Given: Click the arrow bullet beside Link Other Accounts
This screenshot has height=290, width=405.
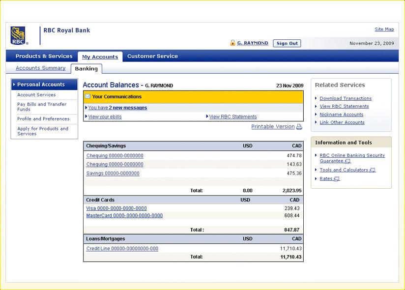Looking at the screenshot, I should tap(316, 122).
